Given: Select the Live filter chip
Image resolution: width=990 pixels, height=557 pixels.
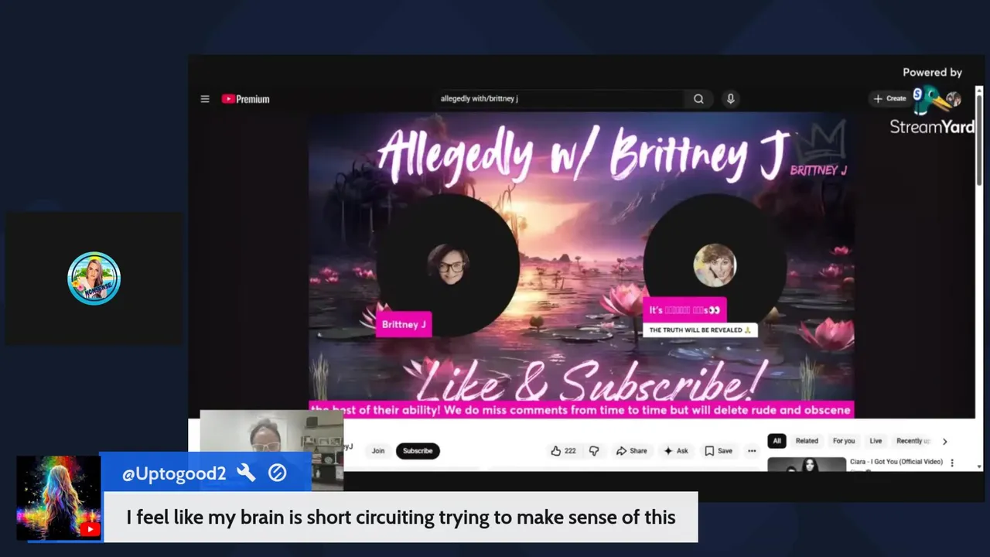Looking at the screenshot, I should click(876, 441).
